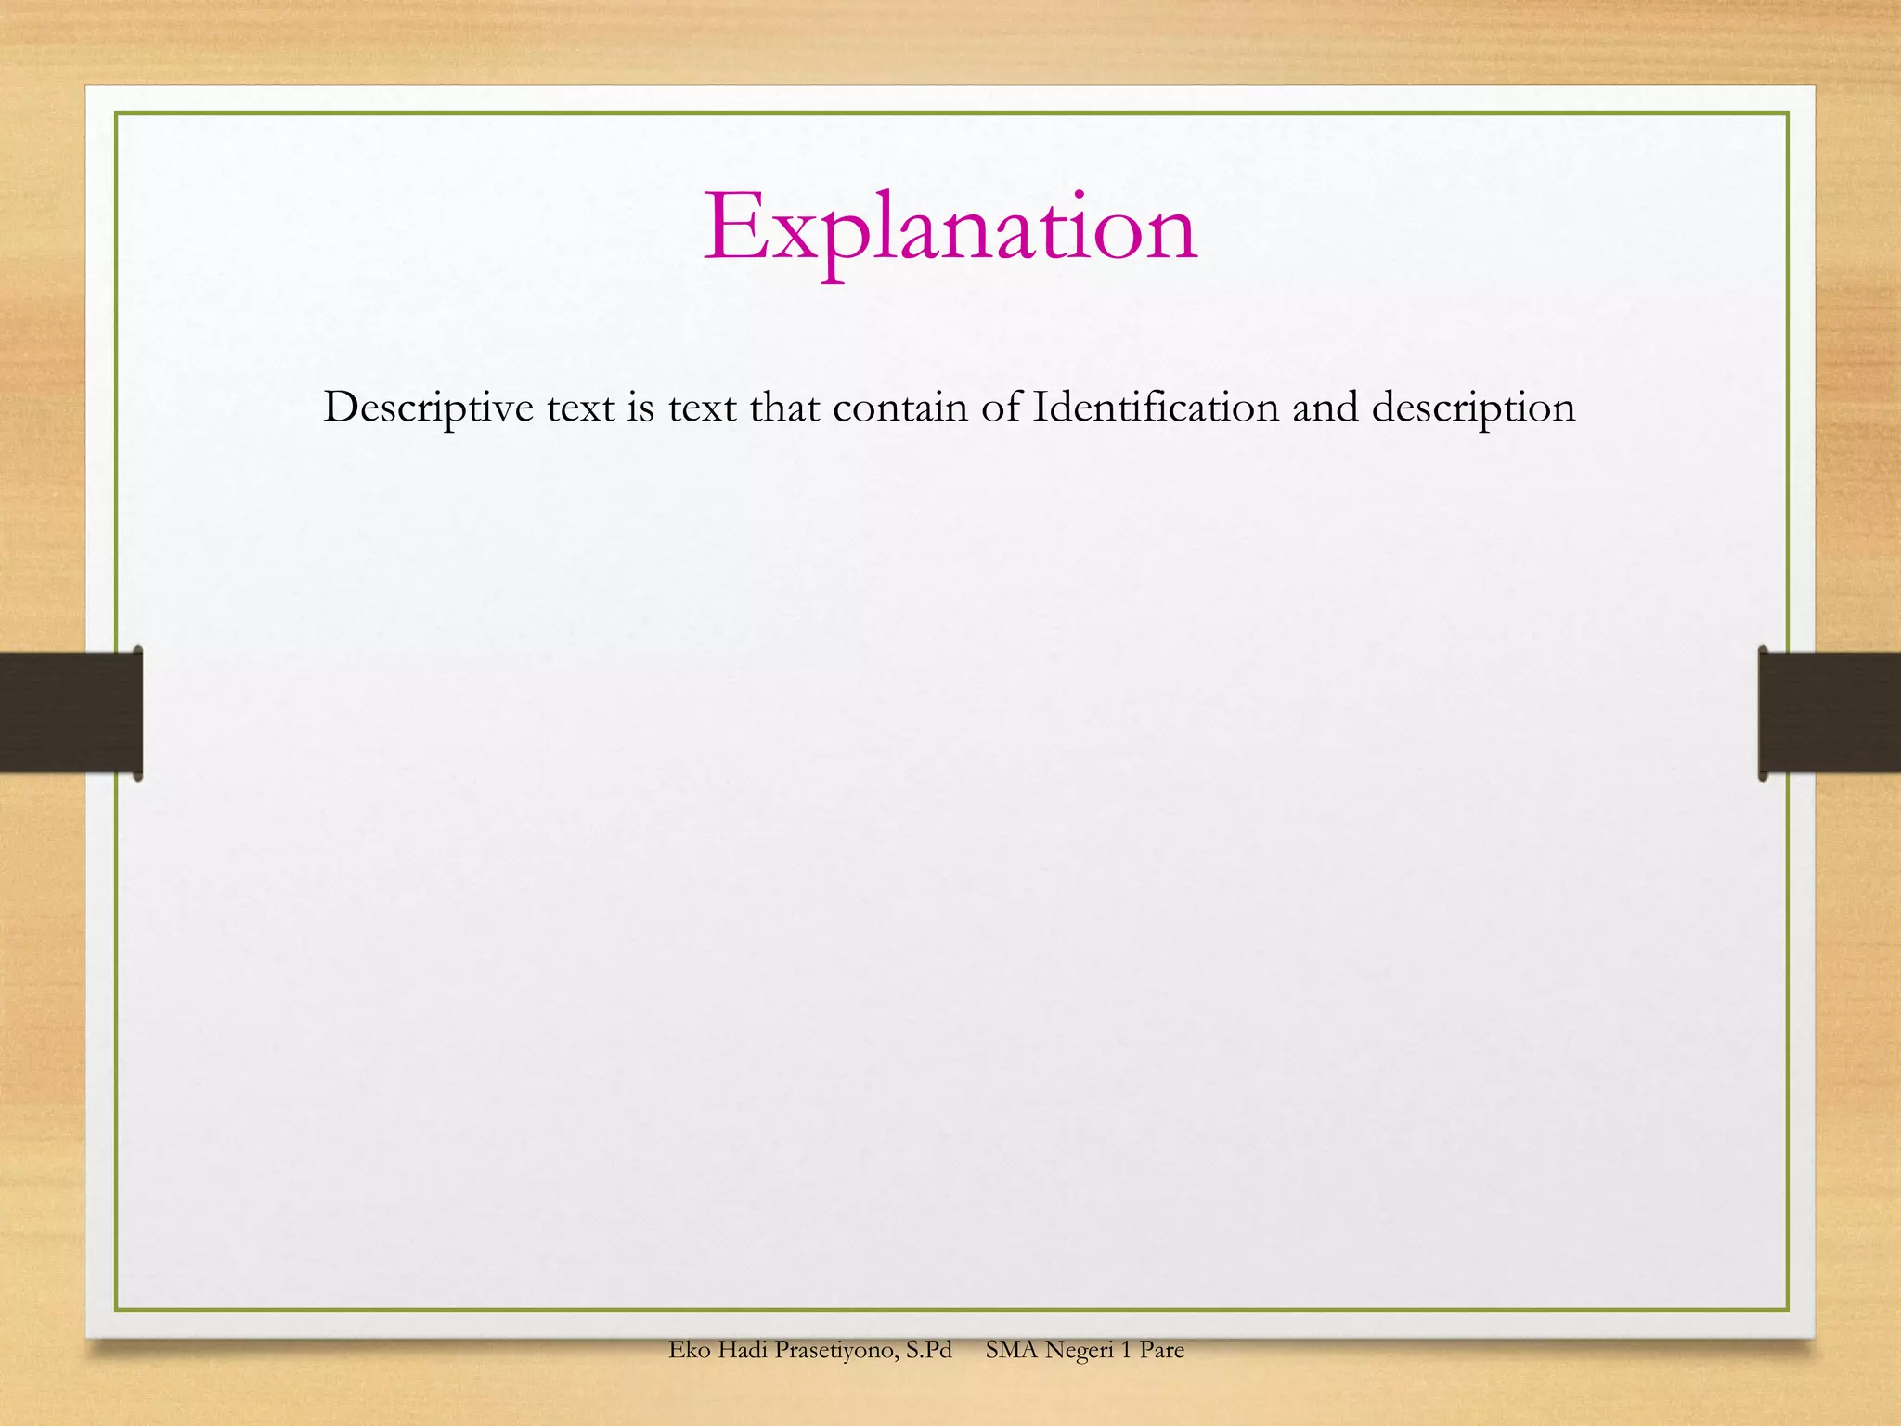Click the word 'text' after 'Descriptive'
This screenshot has height=1426, width=1901.
pos(580,408)
